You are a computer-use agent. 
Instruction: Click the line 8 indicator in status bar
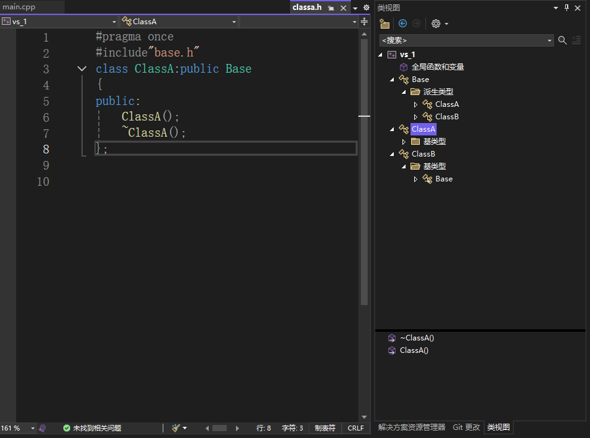(263, 428)
